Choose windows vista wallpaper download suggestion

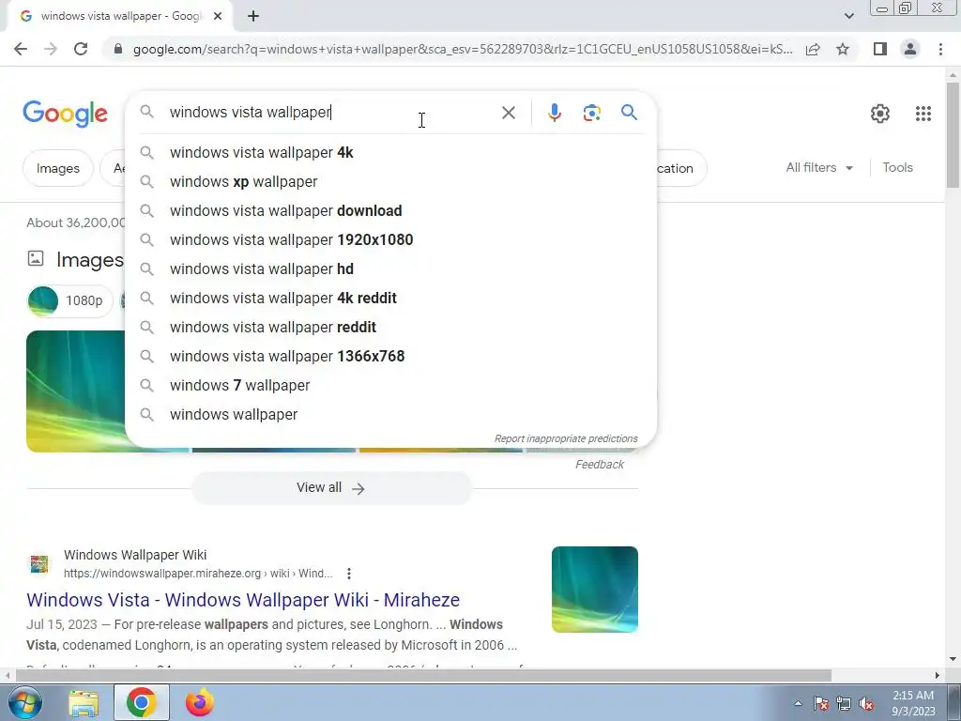click(390, 211)
